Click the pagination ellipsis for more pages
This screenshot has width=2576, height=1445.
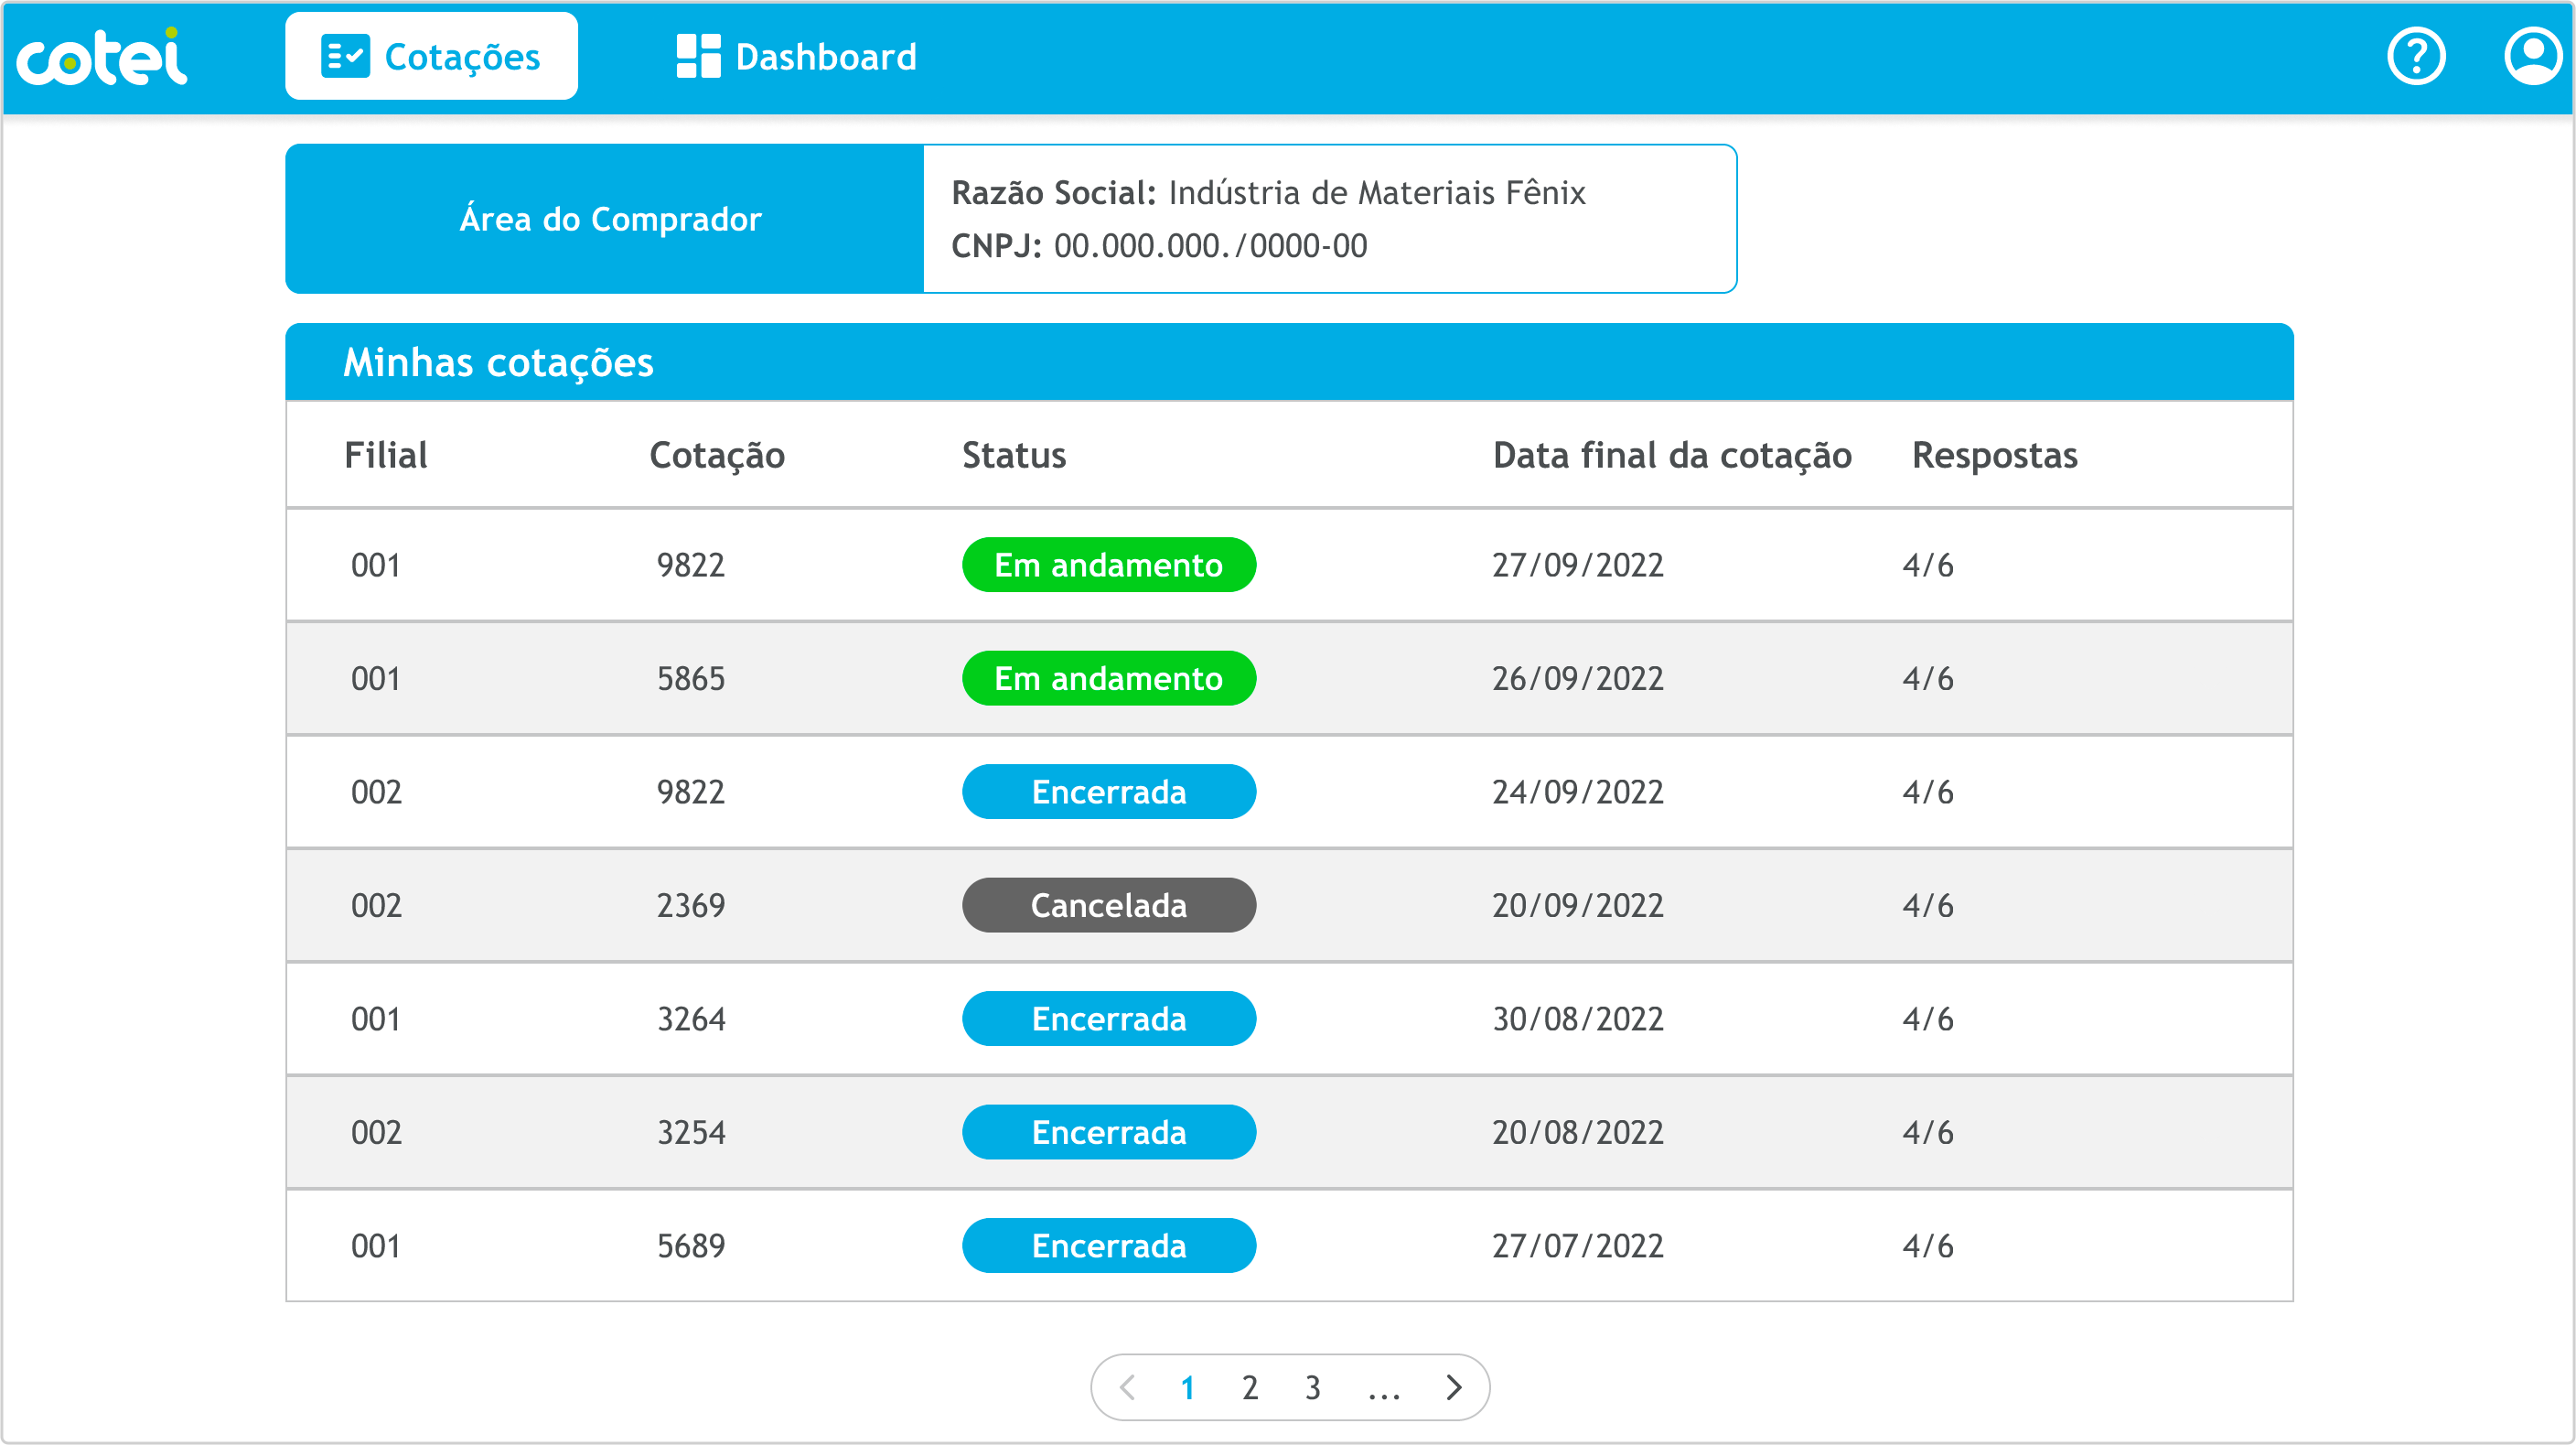tap(1383, 1391)
